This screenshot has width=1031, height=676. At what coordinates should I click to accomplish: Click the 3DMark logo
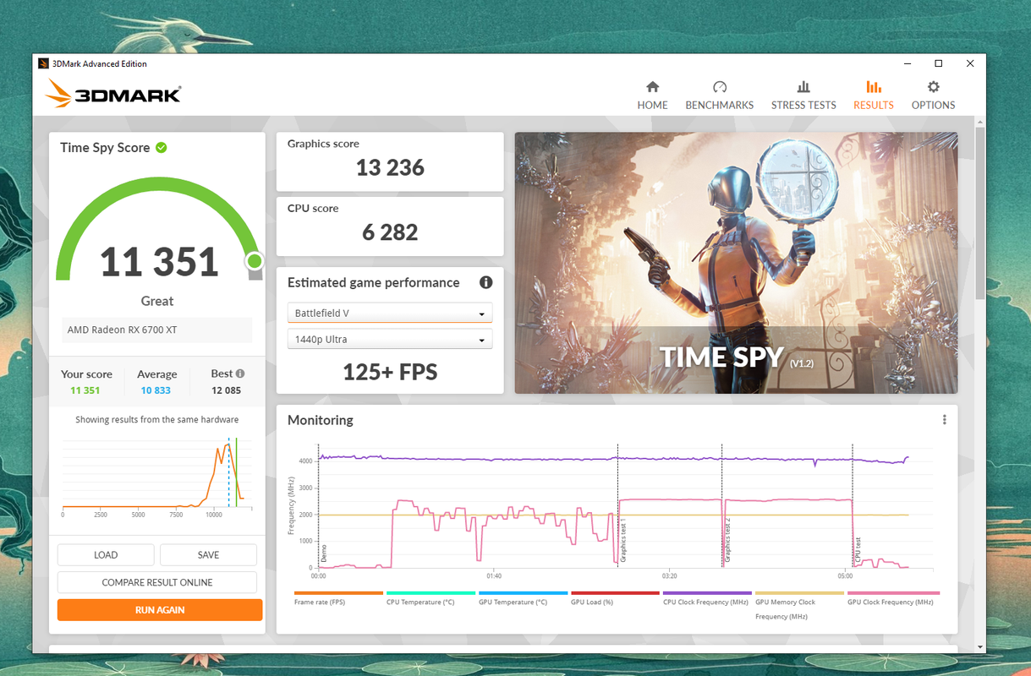tap(113, 93)
